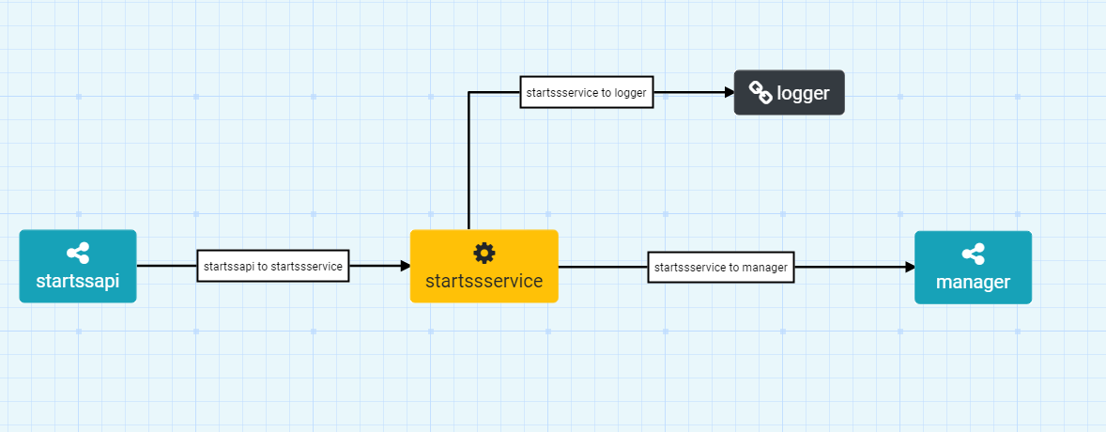Click the line between the logger edge label and logger arrowhead
The width and height of the screenshot is (1106, 432).
(x=688, y=92)
